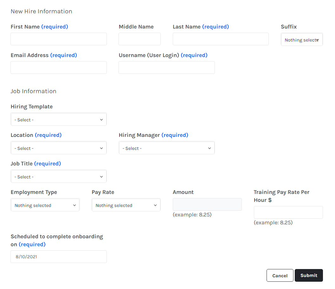Focus the Last Name input field
Image resolution: width=335 pixels, height=289 pixels.
point(221,39)
